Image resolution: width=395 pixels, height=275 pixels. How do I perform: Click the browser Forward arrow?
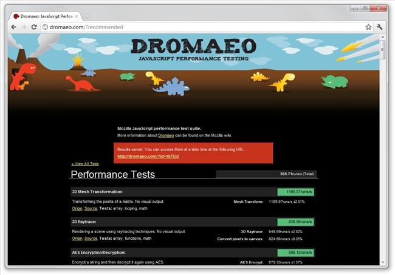[x=24, y=27]
